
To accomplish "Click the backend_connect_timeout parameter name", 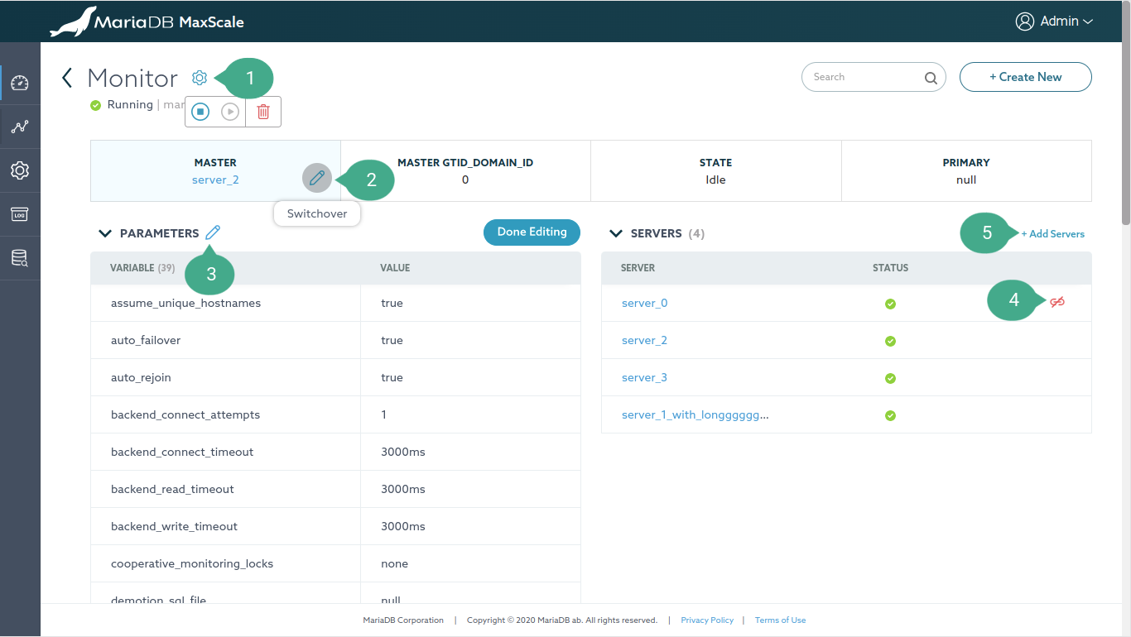I will pos(182,452).
